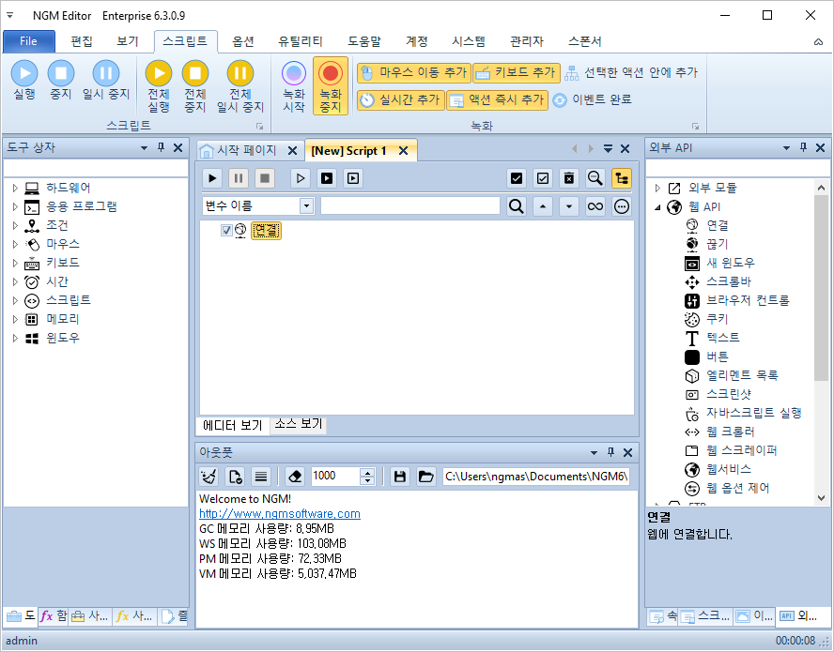The height and width of the screenshot is (652, 834).
Task: Toggle the 액션 즉시 추가 button
Action: click(498, 99)
